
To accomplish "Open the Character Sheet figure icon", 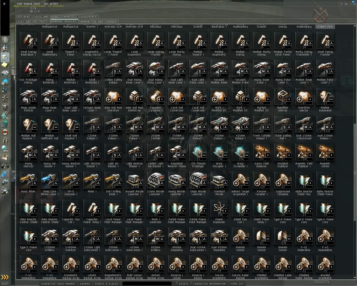I will tap(5, 40).
